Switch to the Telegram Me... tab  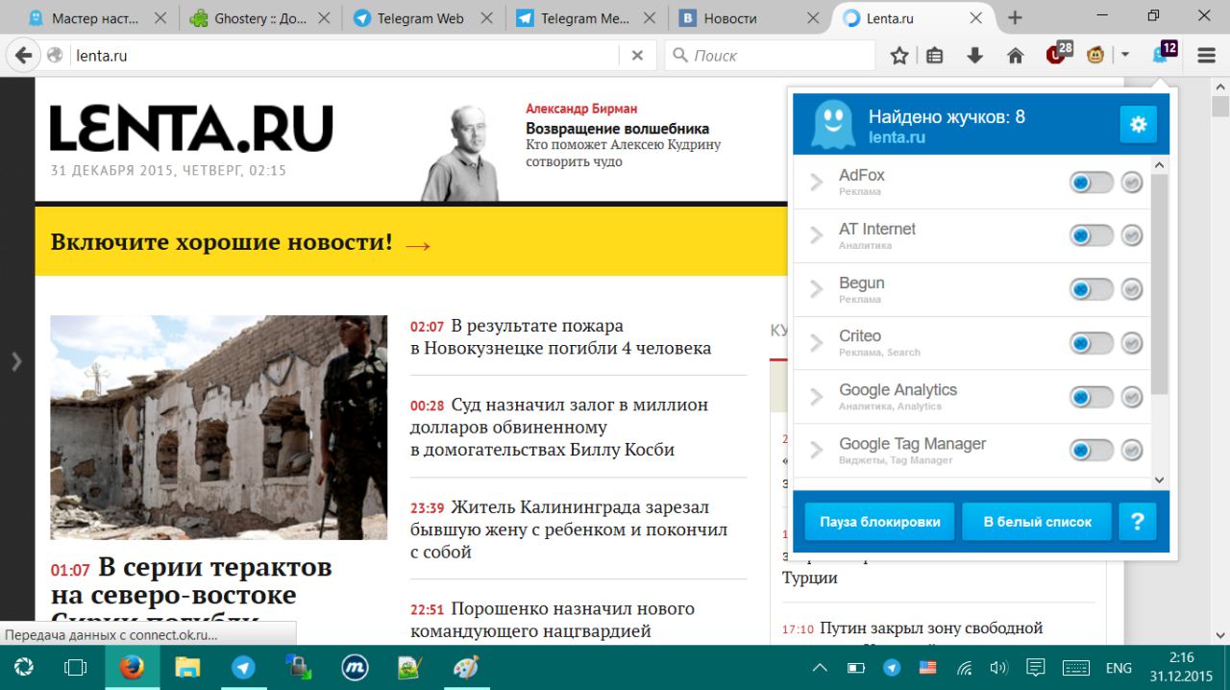[x=584, y=18]
